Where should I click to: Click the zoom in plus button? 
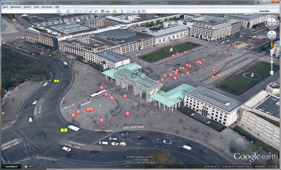tap(272, 51)
